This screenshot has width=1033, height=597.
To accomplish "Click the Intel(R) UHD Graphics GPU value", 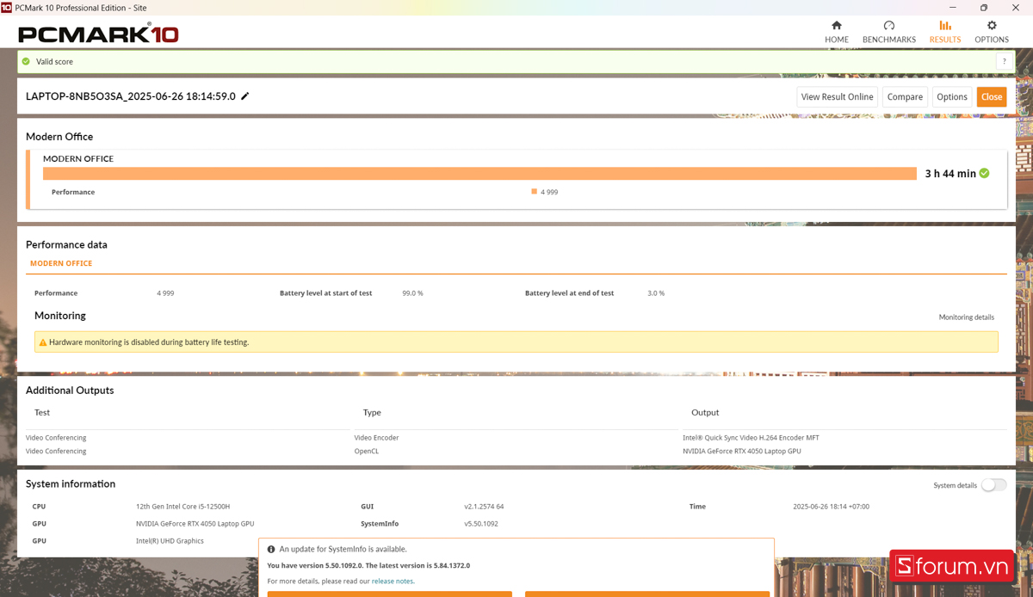I will pyautogui.click(x=170, y=541).
